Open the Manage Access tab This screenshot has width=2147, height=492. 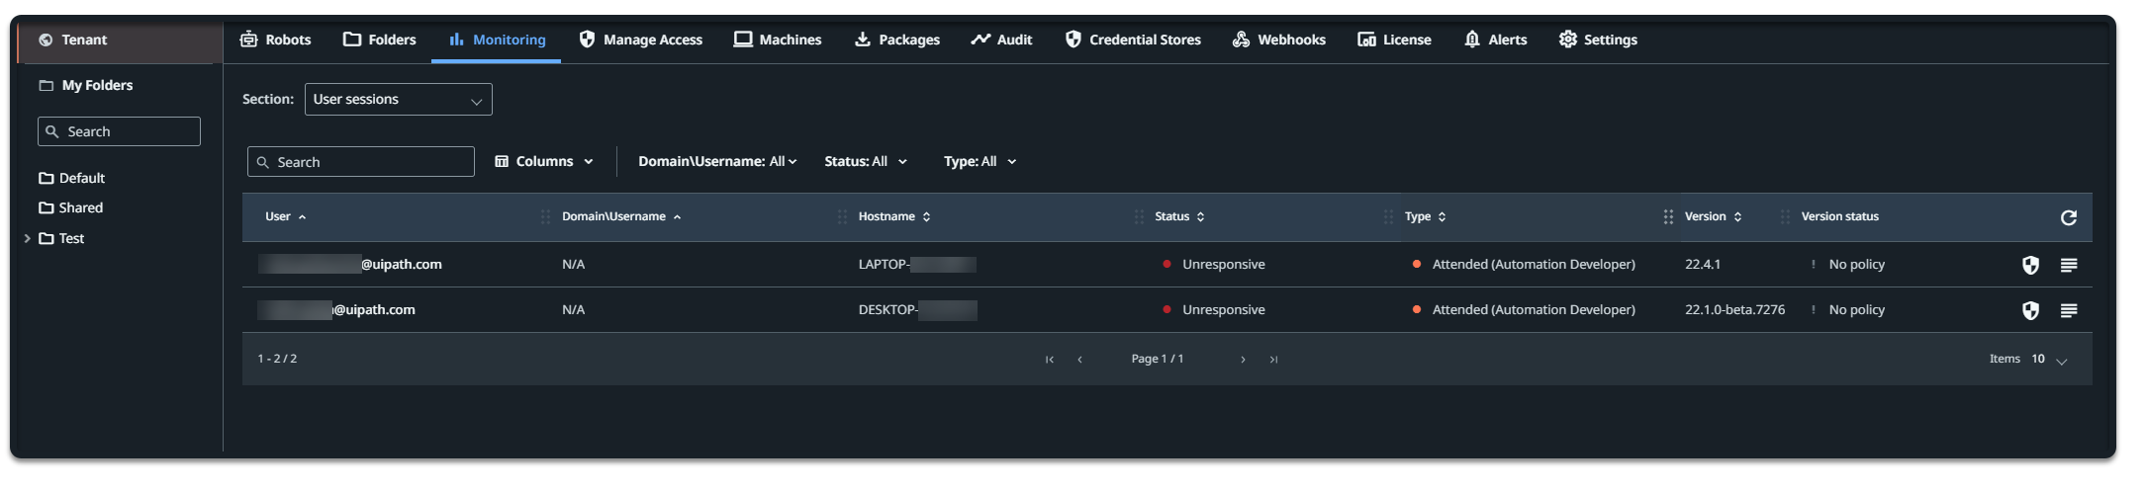[x=640, y=40]
